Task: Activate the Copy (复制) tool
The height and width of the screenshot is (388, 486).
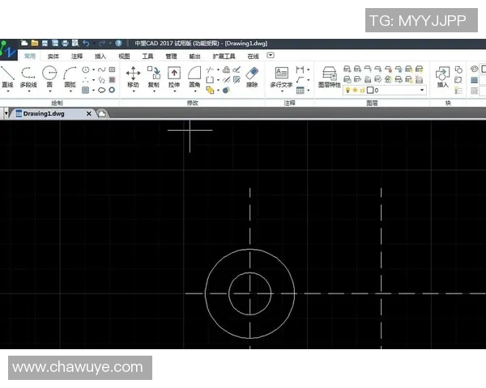Action: click(154, 76)
